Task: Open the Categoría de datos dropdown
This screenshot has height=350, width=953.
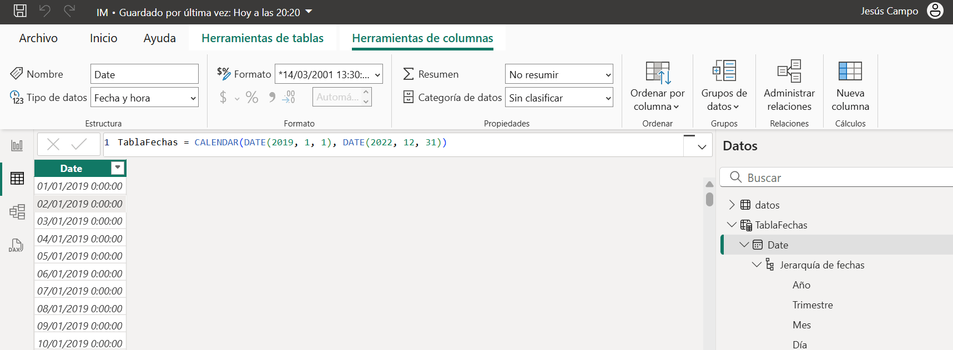Action: (x=559, y=98)
